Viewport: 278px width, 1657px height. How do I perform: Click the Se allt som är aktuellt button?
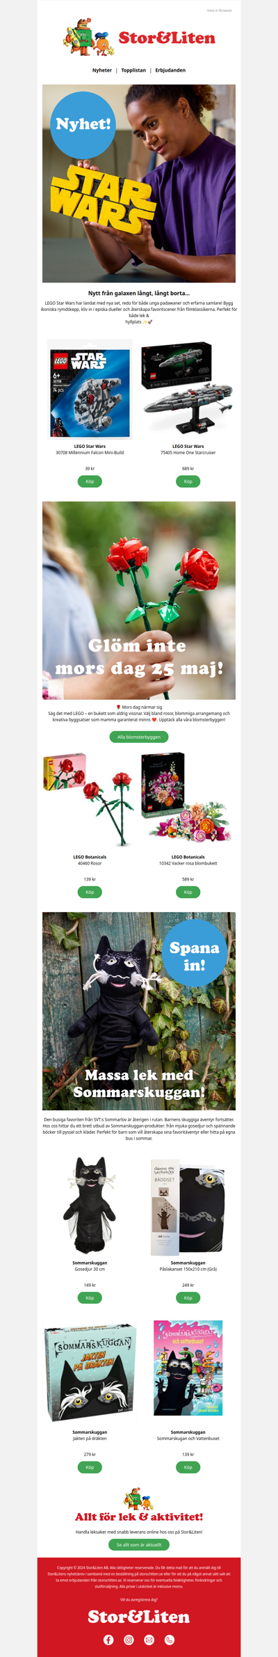coord(139,1544)
